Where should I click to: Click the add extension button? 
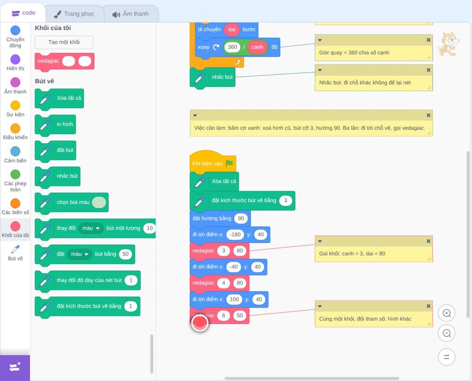point(15,368)
